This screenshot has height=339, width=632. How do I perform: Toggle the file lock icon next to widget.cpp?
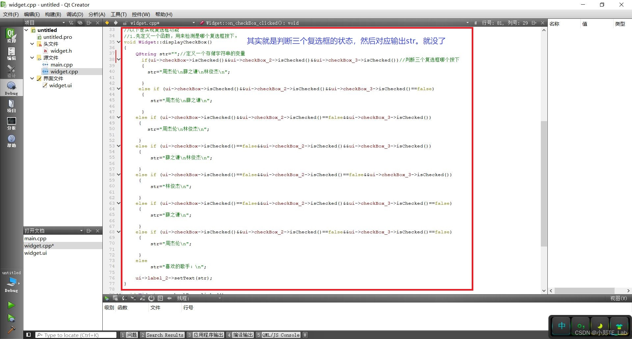pos(125,23)
